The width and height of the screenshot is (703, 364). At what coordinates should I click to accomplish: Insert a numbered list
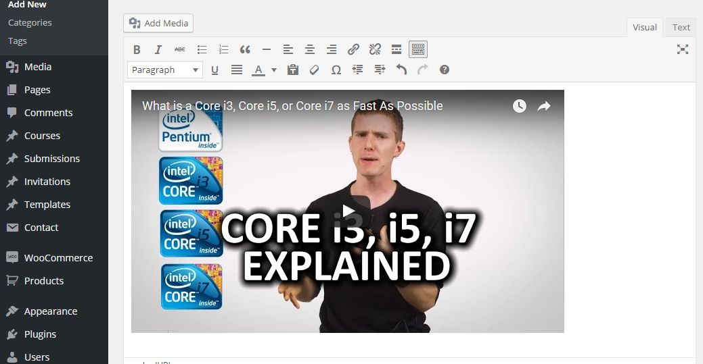223,49
